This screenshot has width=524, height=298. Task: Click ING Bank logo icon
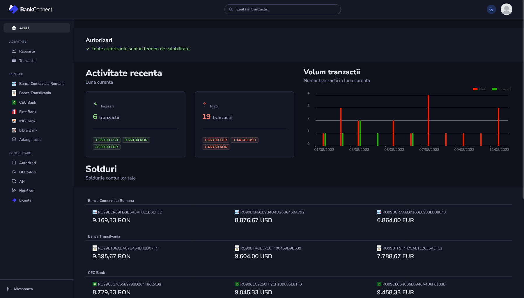click(14, 121)
